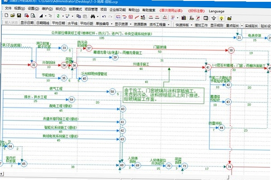This screenshot has width=271, height=180.
Task: Open the 设置(O) menu
Action: (33, 9)
